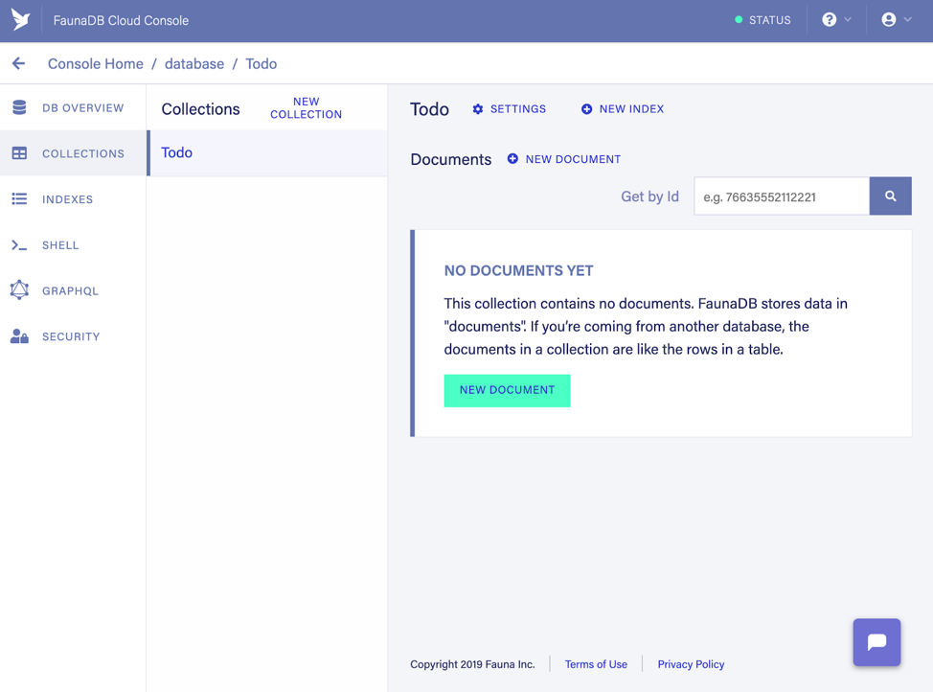Click the Documents section heading
The width and height of the screenshot is (933, 692).
point(451,159)
